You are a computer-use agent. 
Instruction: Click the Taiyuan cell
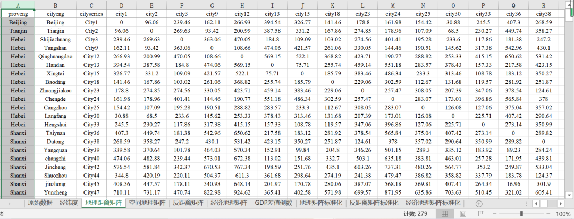[x=56, y=133]
